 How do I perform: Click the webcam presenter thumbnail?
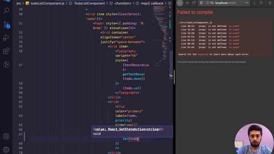coord(254,139)
